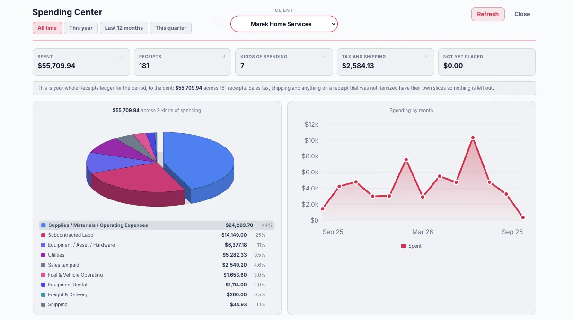Viewport: 573px width, 320px height.
Task: Click the Spent $55,709.94 value
Action: [x=57, y=66]
